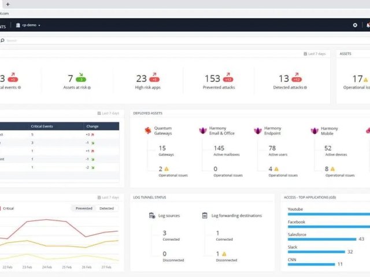Click the Salesforce usage bar

coord(321,239)
